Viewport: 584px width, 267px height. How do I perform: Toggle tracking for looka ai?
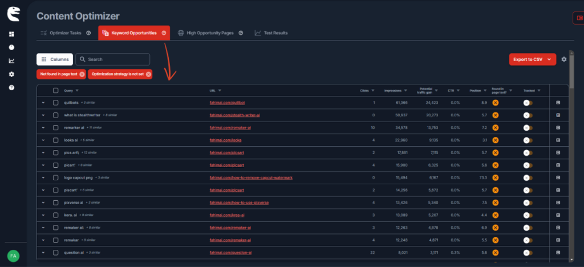(x=528, y=140)
